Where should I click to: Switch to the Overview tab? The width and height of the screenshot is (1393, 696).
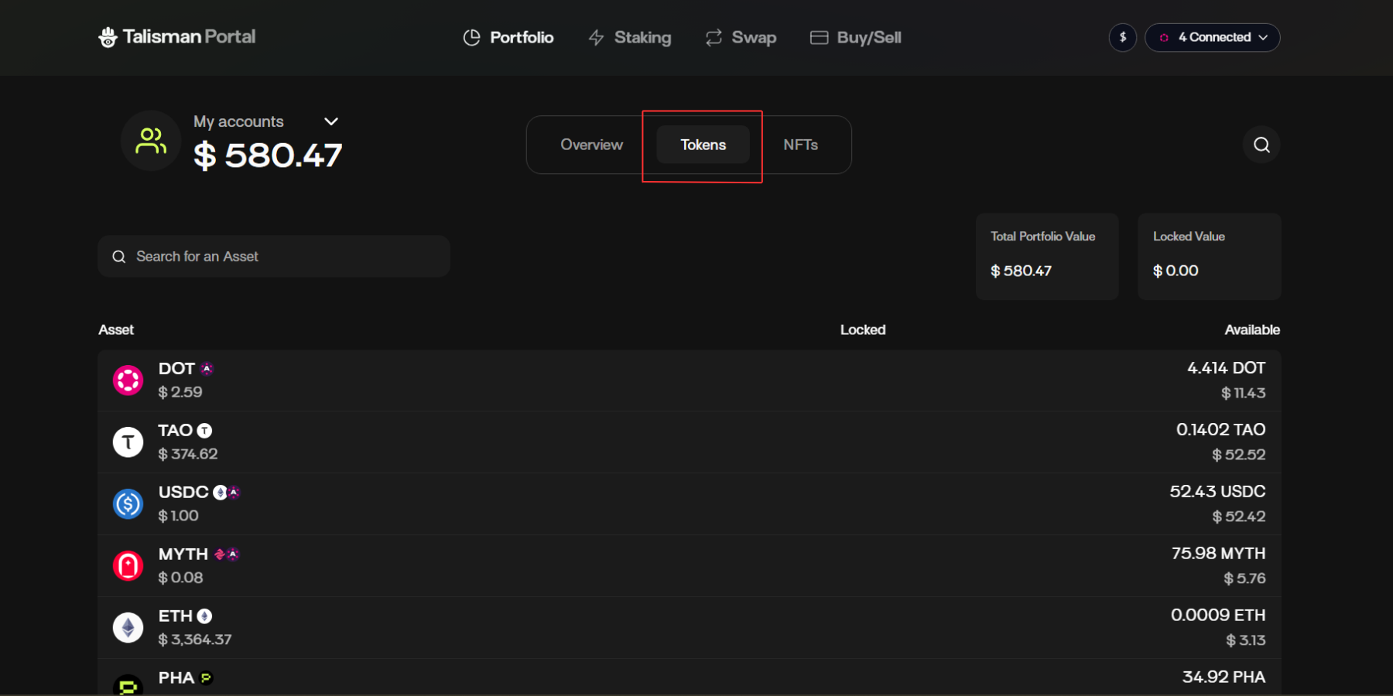pyautogui.click(x=591, y=145)
